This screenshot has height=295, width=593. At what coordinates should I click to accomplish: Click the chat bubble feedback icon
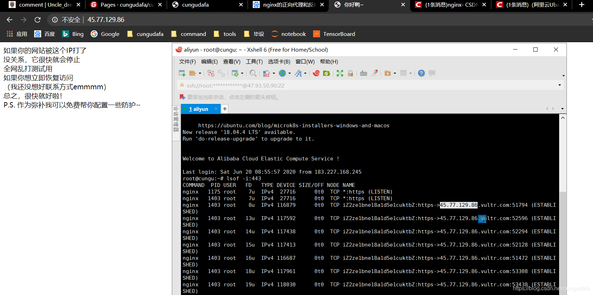[432, 73]
